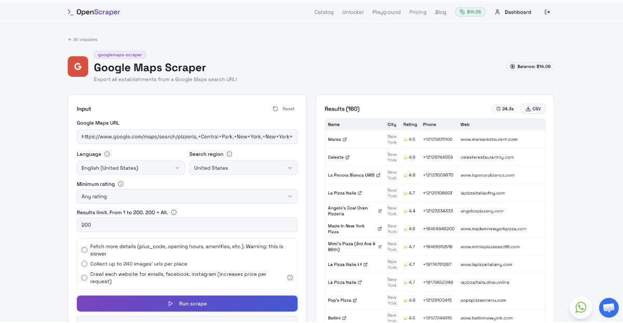Enable collect up to 240 images option
This screenshot has width=623, height=323.
click(x=85, y=264)
